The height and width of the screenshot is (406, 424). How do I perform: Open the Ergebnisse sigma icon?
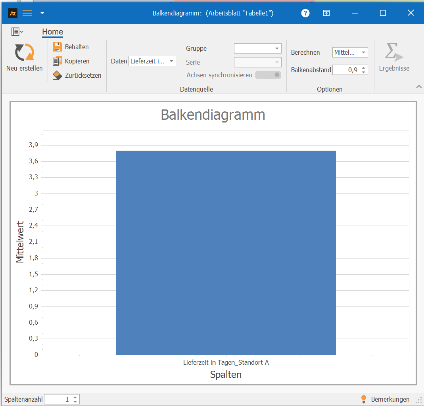[x=393, y=52]
